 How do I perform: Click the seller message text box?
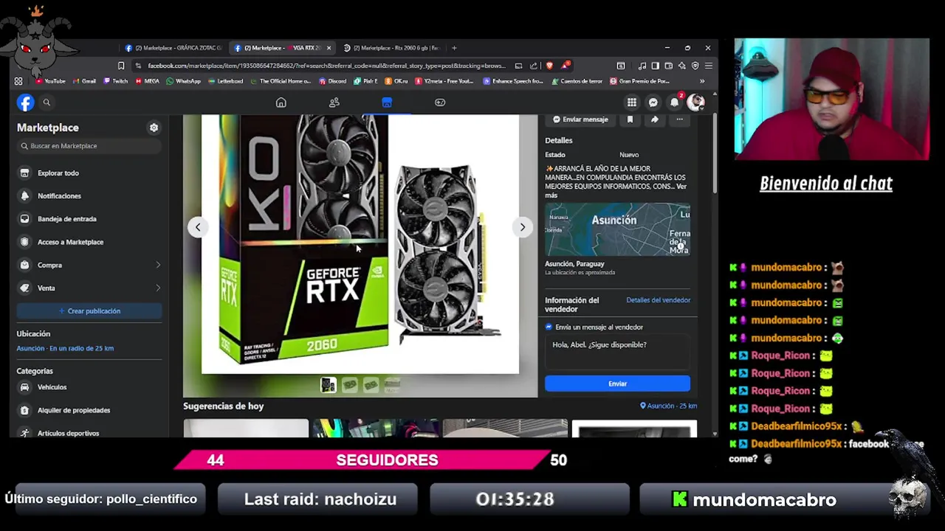coord(617,351)
